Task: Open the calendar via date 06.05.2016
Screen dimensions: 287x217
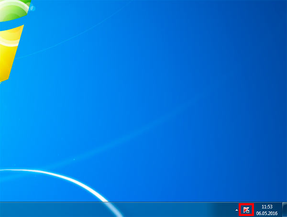Action: [267, 213]
